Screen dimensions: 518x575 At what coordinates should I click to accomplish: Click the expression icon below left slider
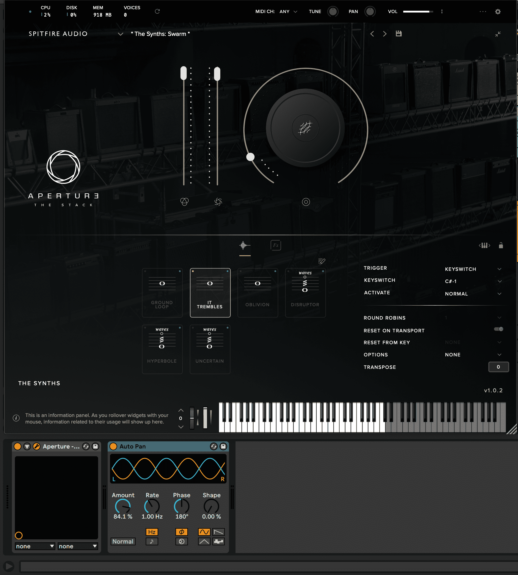tap(184, 202)
